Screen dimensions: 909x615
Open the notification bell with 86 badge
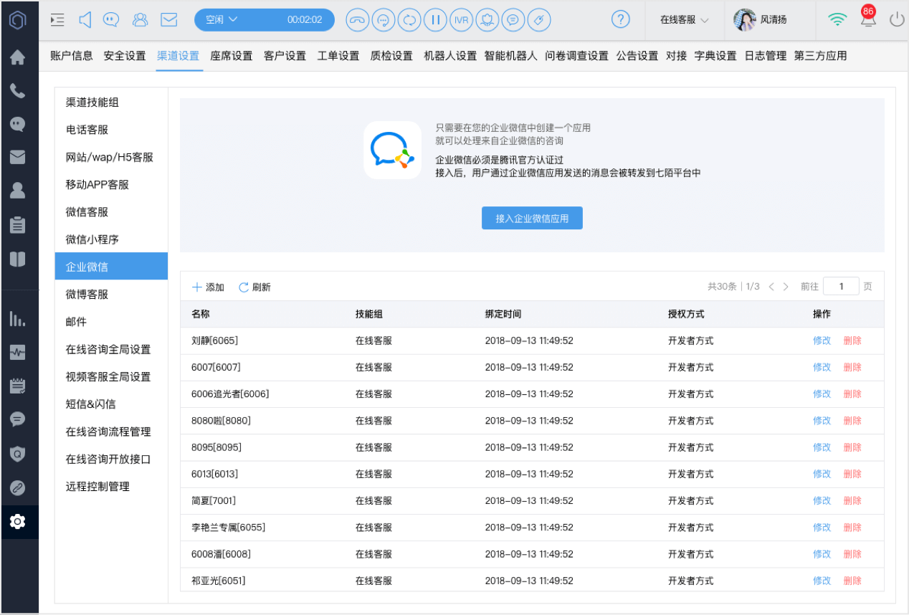click(x=868, y=19)
